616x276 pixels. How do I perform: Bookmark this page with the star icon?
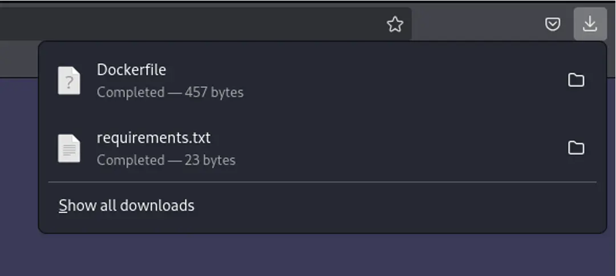click(395, 25)
